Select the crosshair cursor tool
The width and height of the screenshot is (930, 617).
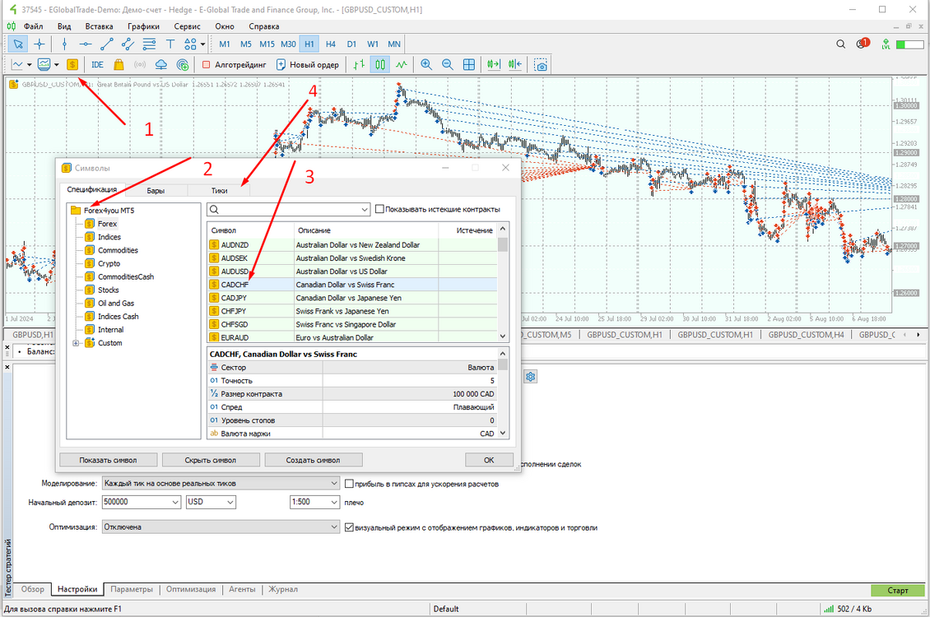point(40,44)
